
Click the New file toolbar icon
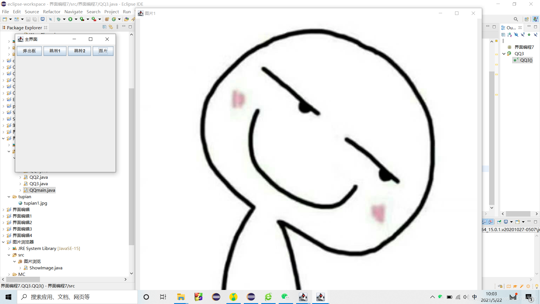[5, 19]
